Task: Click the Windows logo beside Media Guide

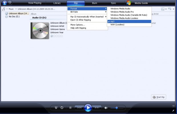Action: [x=129, y=3]
